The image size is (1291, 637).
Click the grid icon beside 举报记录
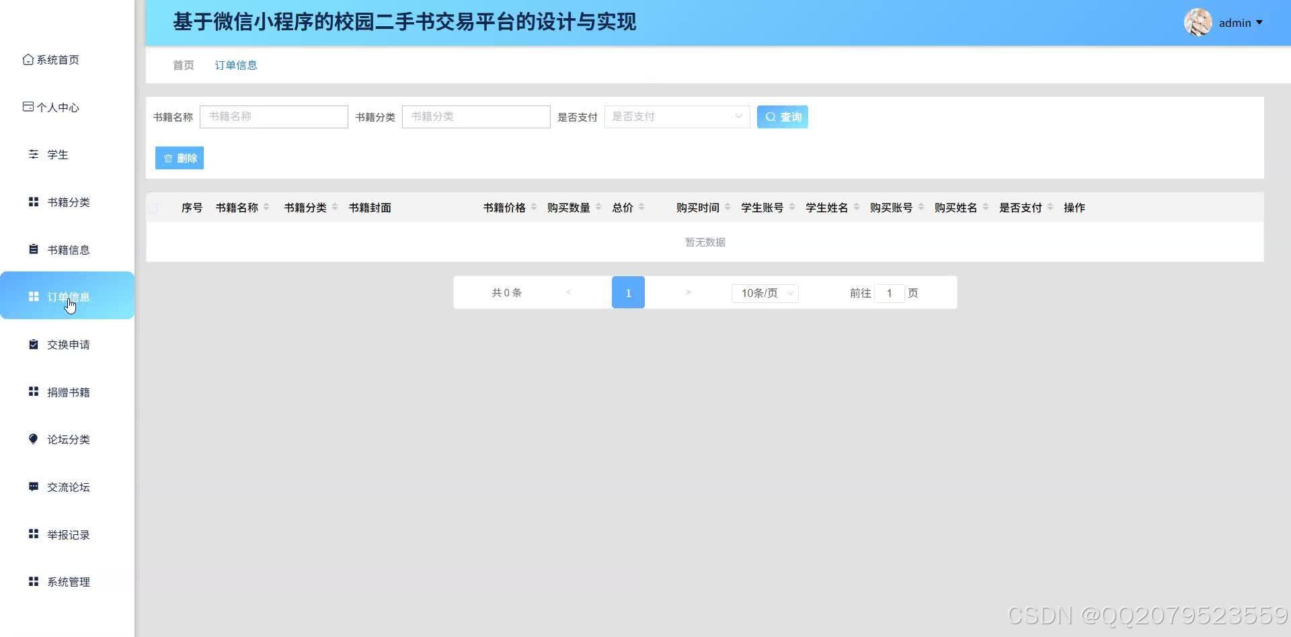click(34, 534)
